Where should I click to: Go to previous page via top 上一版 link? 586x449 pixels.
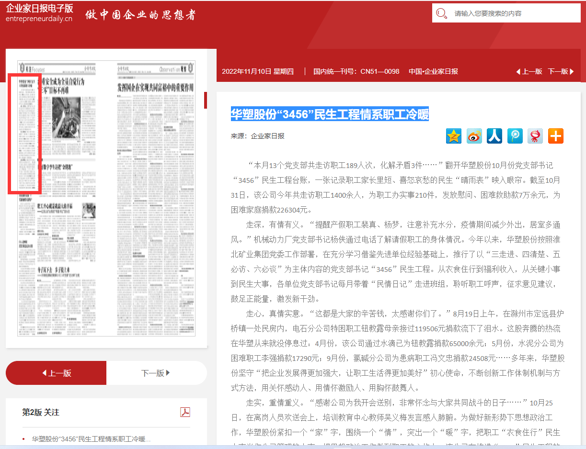(x=529, y=71)
